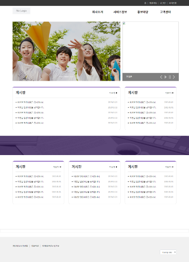This screenshot has height=262, width=189.
Task: Open 더보기 plus for bottom-middle 게시판
Action: click(113, 167)
